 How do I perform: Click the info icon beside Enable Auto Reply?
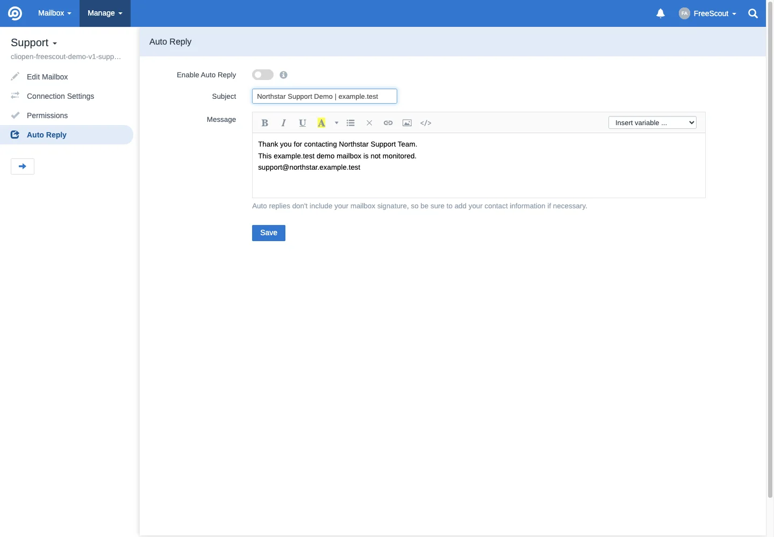click(x=283, y=75)
